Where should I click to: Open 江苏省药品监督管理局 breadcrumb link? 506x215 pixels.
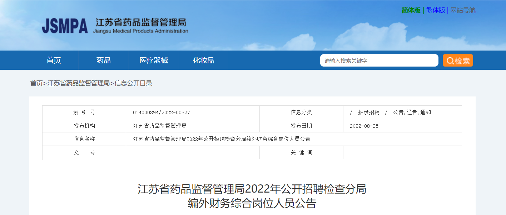(x=79, y=83)
